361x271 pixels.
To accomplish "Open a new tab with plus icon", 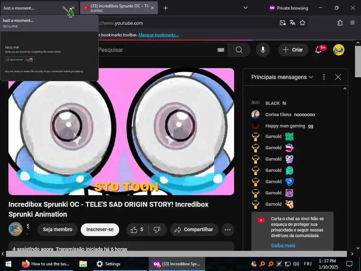I will pos(166,8).
